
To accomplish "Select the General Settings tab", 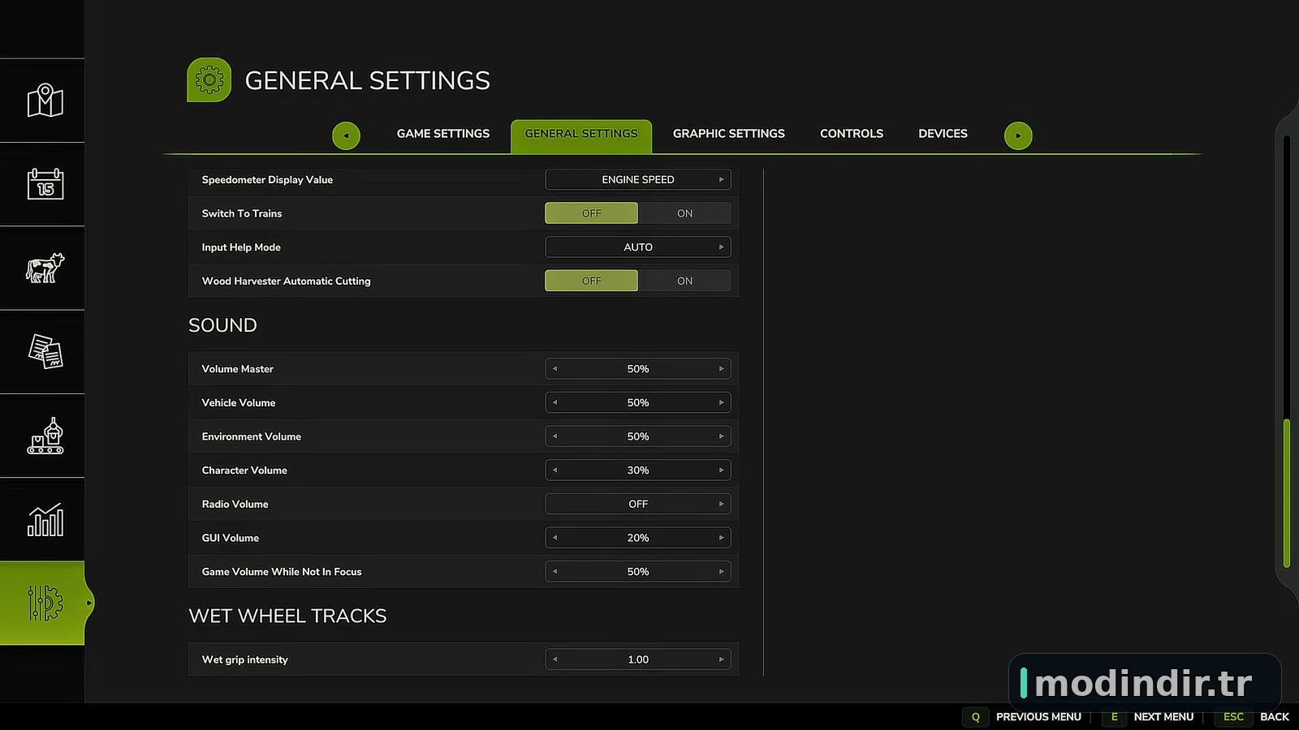I will pyautogui.click(x=581, y=135).
